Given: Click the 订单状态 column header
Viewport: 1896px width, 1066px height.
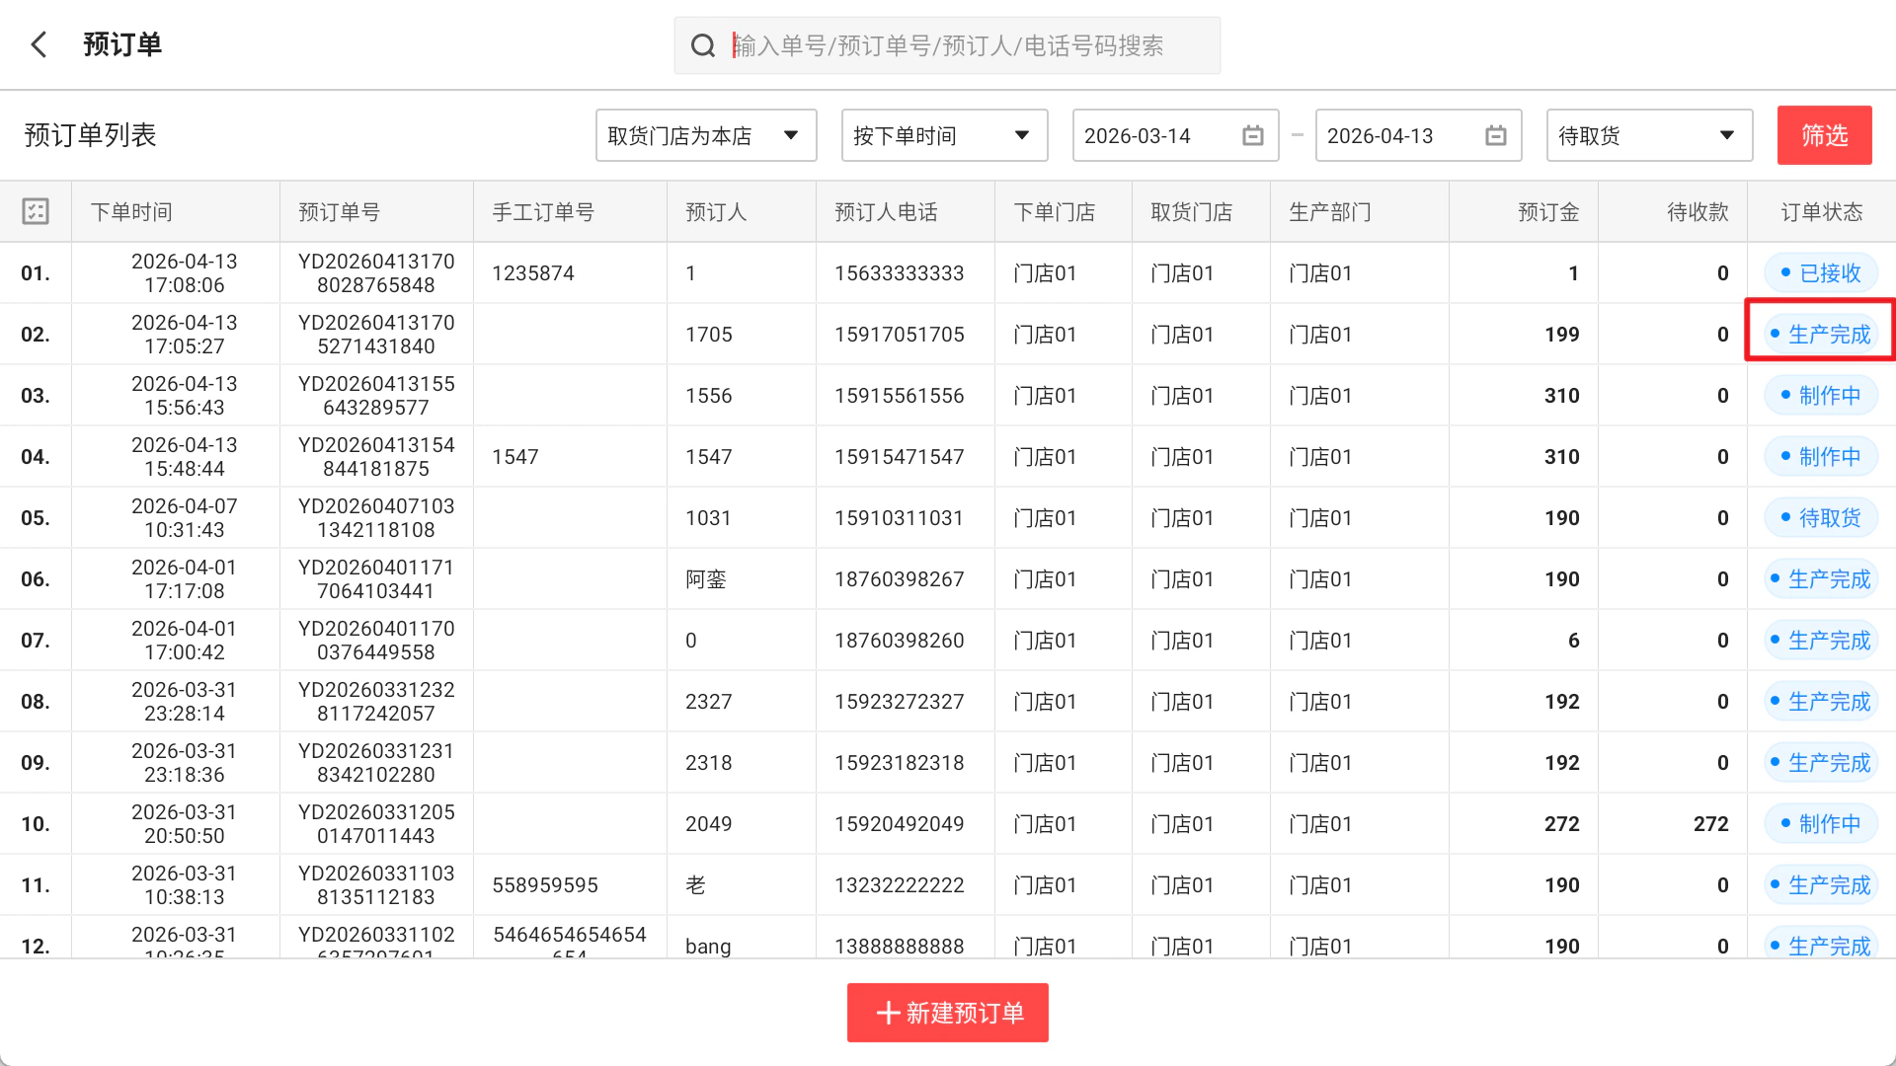Looking at the screenshot, I should pos(1821,212).
